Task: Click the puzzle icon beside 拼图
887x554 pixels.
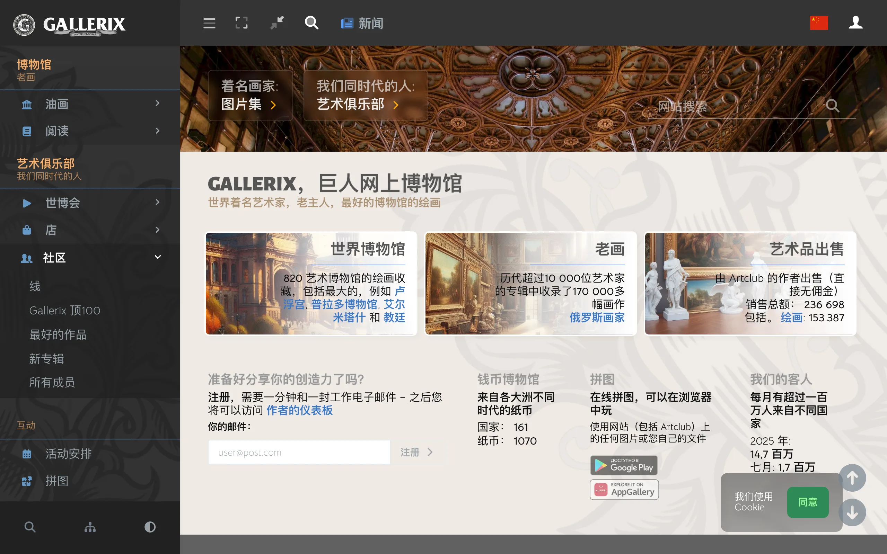Action: 27,481
